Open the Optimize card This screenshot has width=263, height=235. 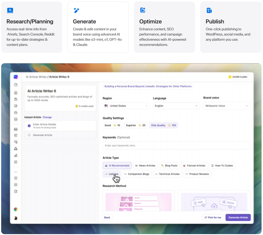[x=164, y=27]
